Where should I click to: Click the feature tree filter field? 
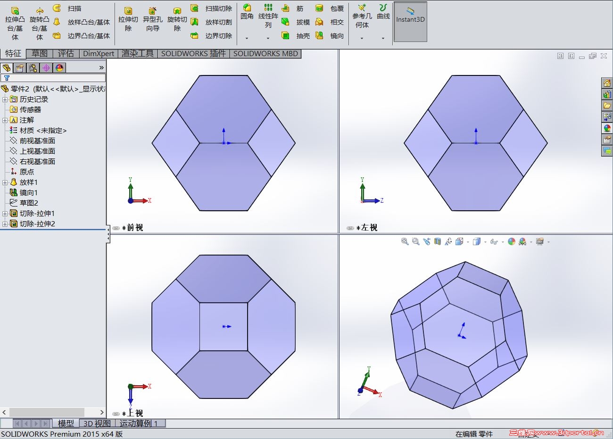point(53,78)
